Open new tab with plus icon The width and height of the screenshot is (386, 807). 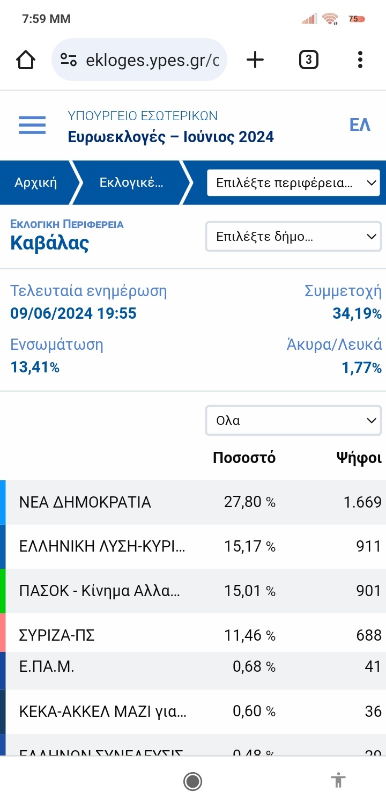point(255,60)
